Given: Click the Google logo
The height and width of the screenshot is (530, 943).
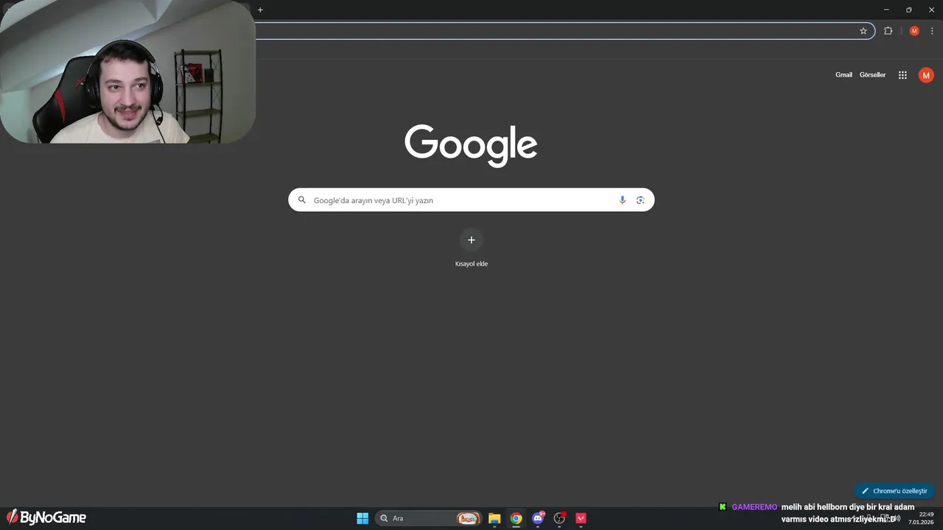Looking at the screenshot, I should click(x=471, y=146).
